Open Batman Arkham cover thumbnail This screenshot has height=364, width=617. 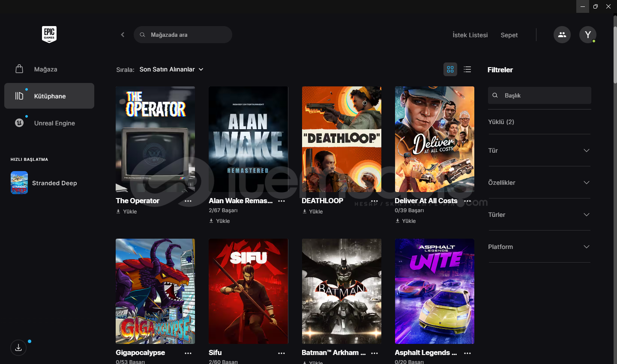[x=341, y=291]
